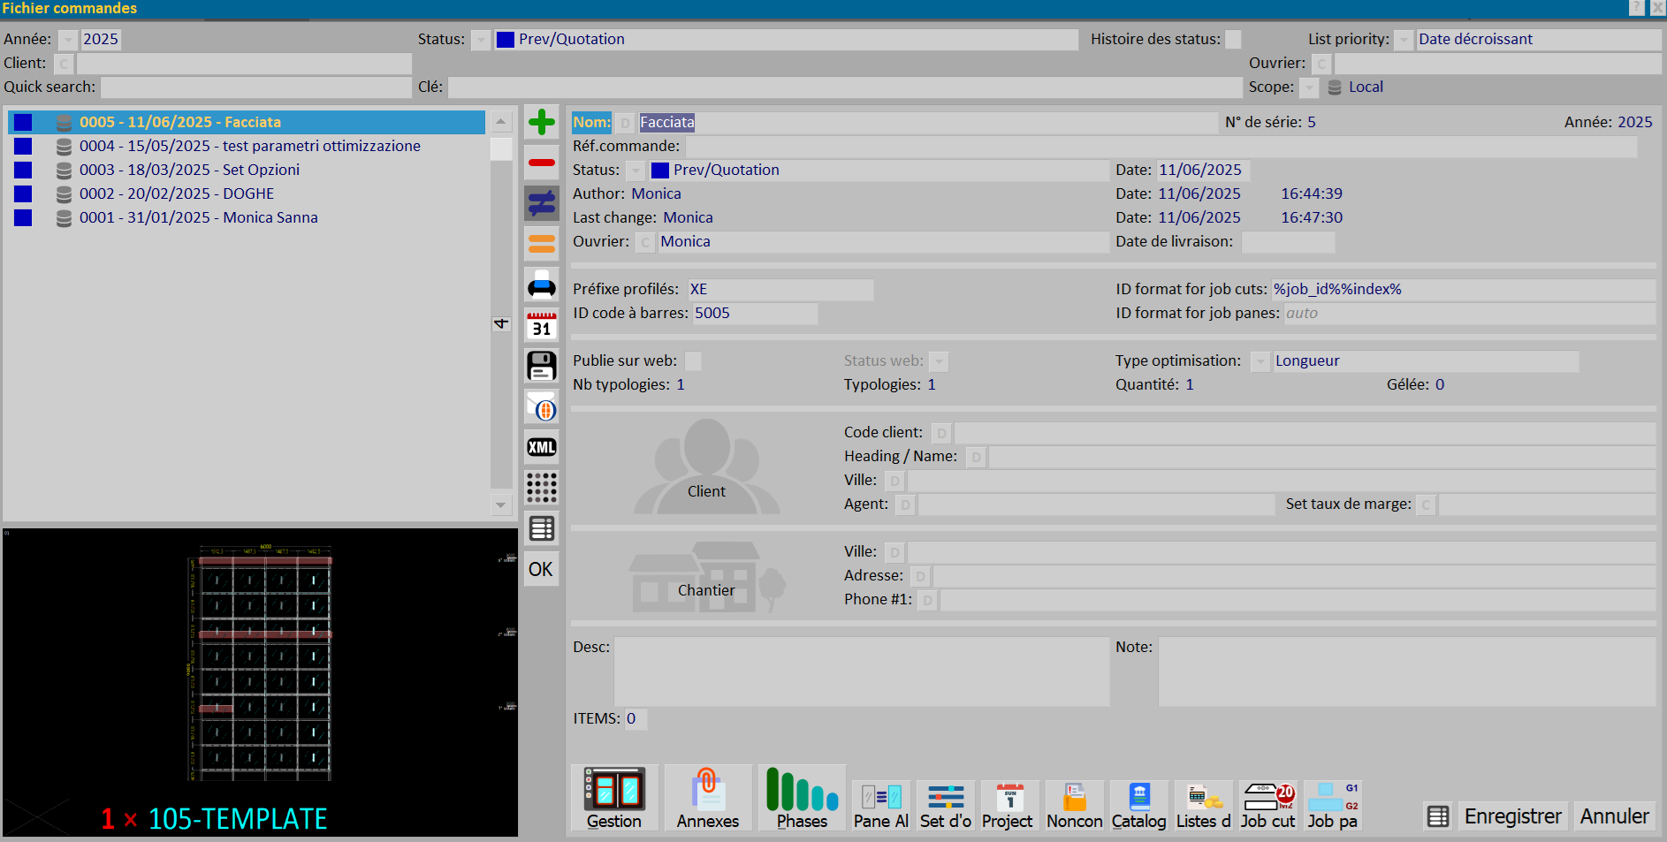Click the Desc text area
Screen dimensions: 1667x842
tap(862, 671)
